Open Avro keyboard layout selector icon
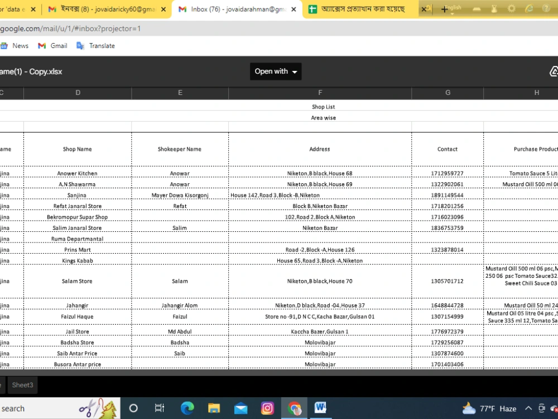This screenshot has height=419, width=558. point(477,9)
